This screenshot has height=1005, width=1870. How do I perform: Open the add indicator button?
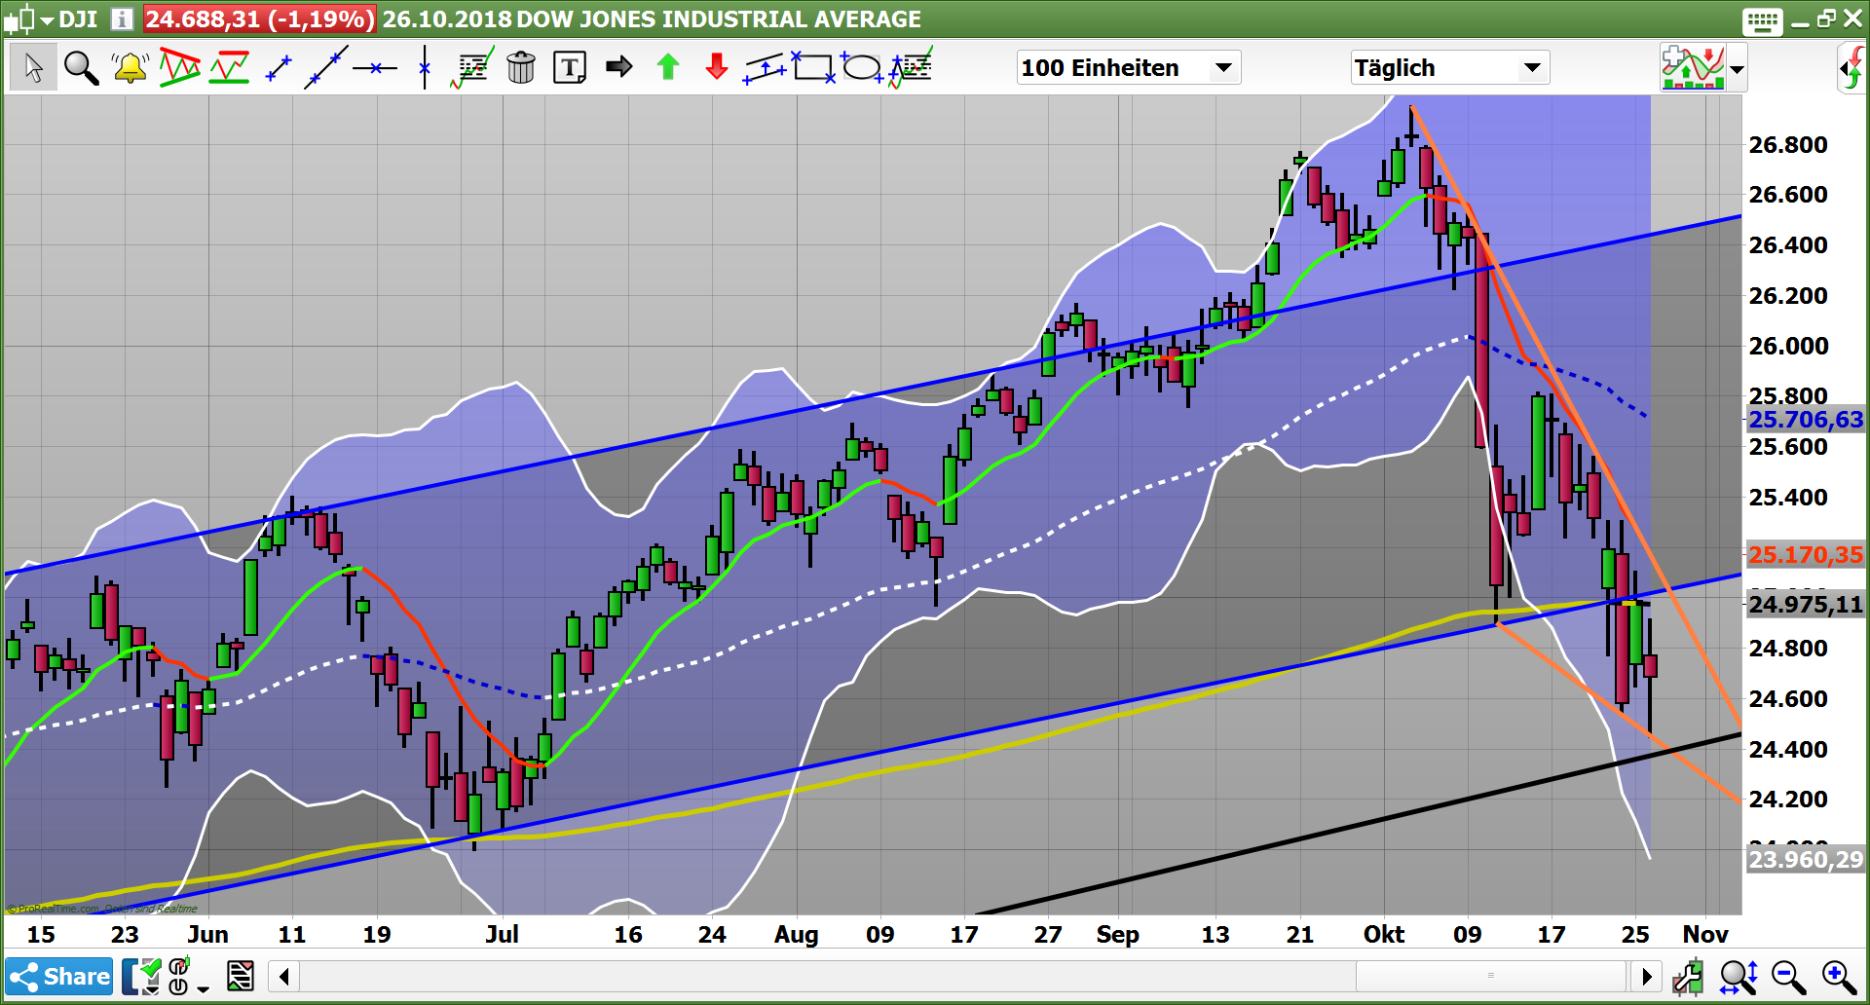[1693, 67]
